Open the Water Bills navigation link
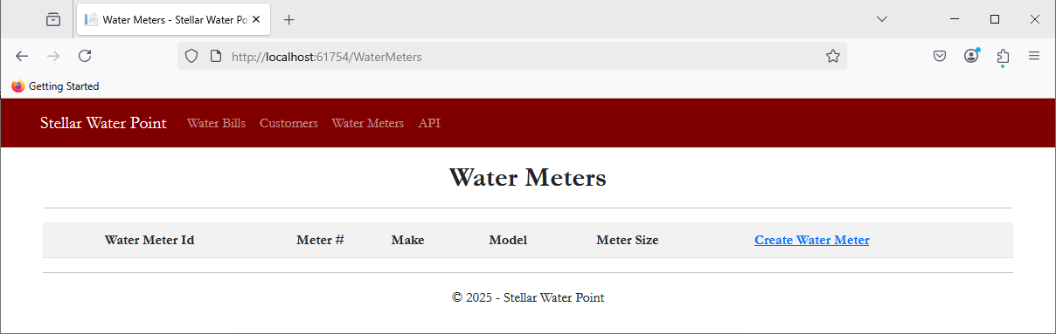Image resolution: width=1056 pixels, height=334 pixels. tap(217, 123)
